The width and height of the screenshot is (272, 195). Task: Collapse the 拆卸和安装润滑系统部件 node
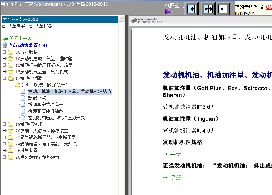coord(11,85)
